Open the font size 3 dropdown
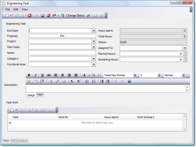The image size is (196, 147). tap(159, 75)
